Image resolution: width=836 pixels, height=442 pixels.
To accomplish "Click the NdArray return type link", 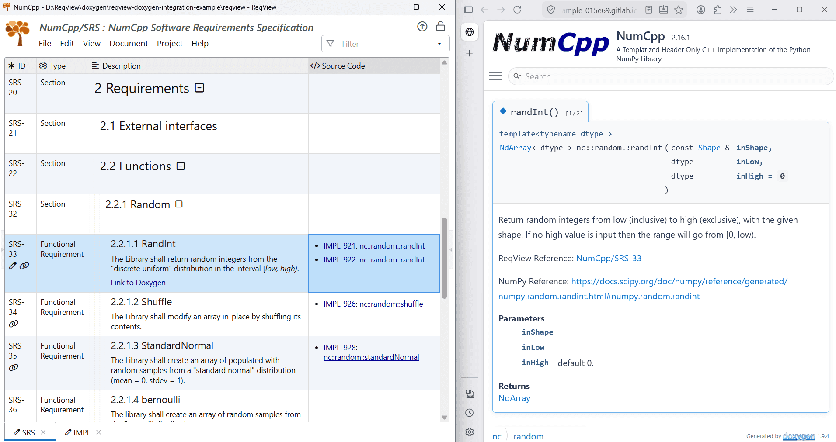I will (514, 398).
